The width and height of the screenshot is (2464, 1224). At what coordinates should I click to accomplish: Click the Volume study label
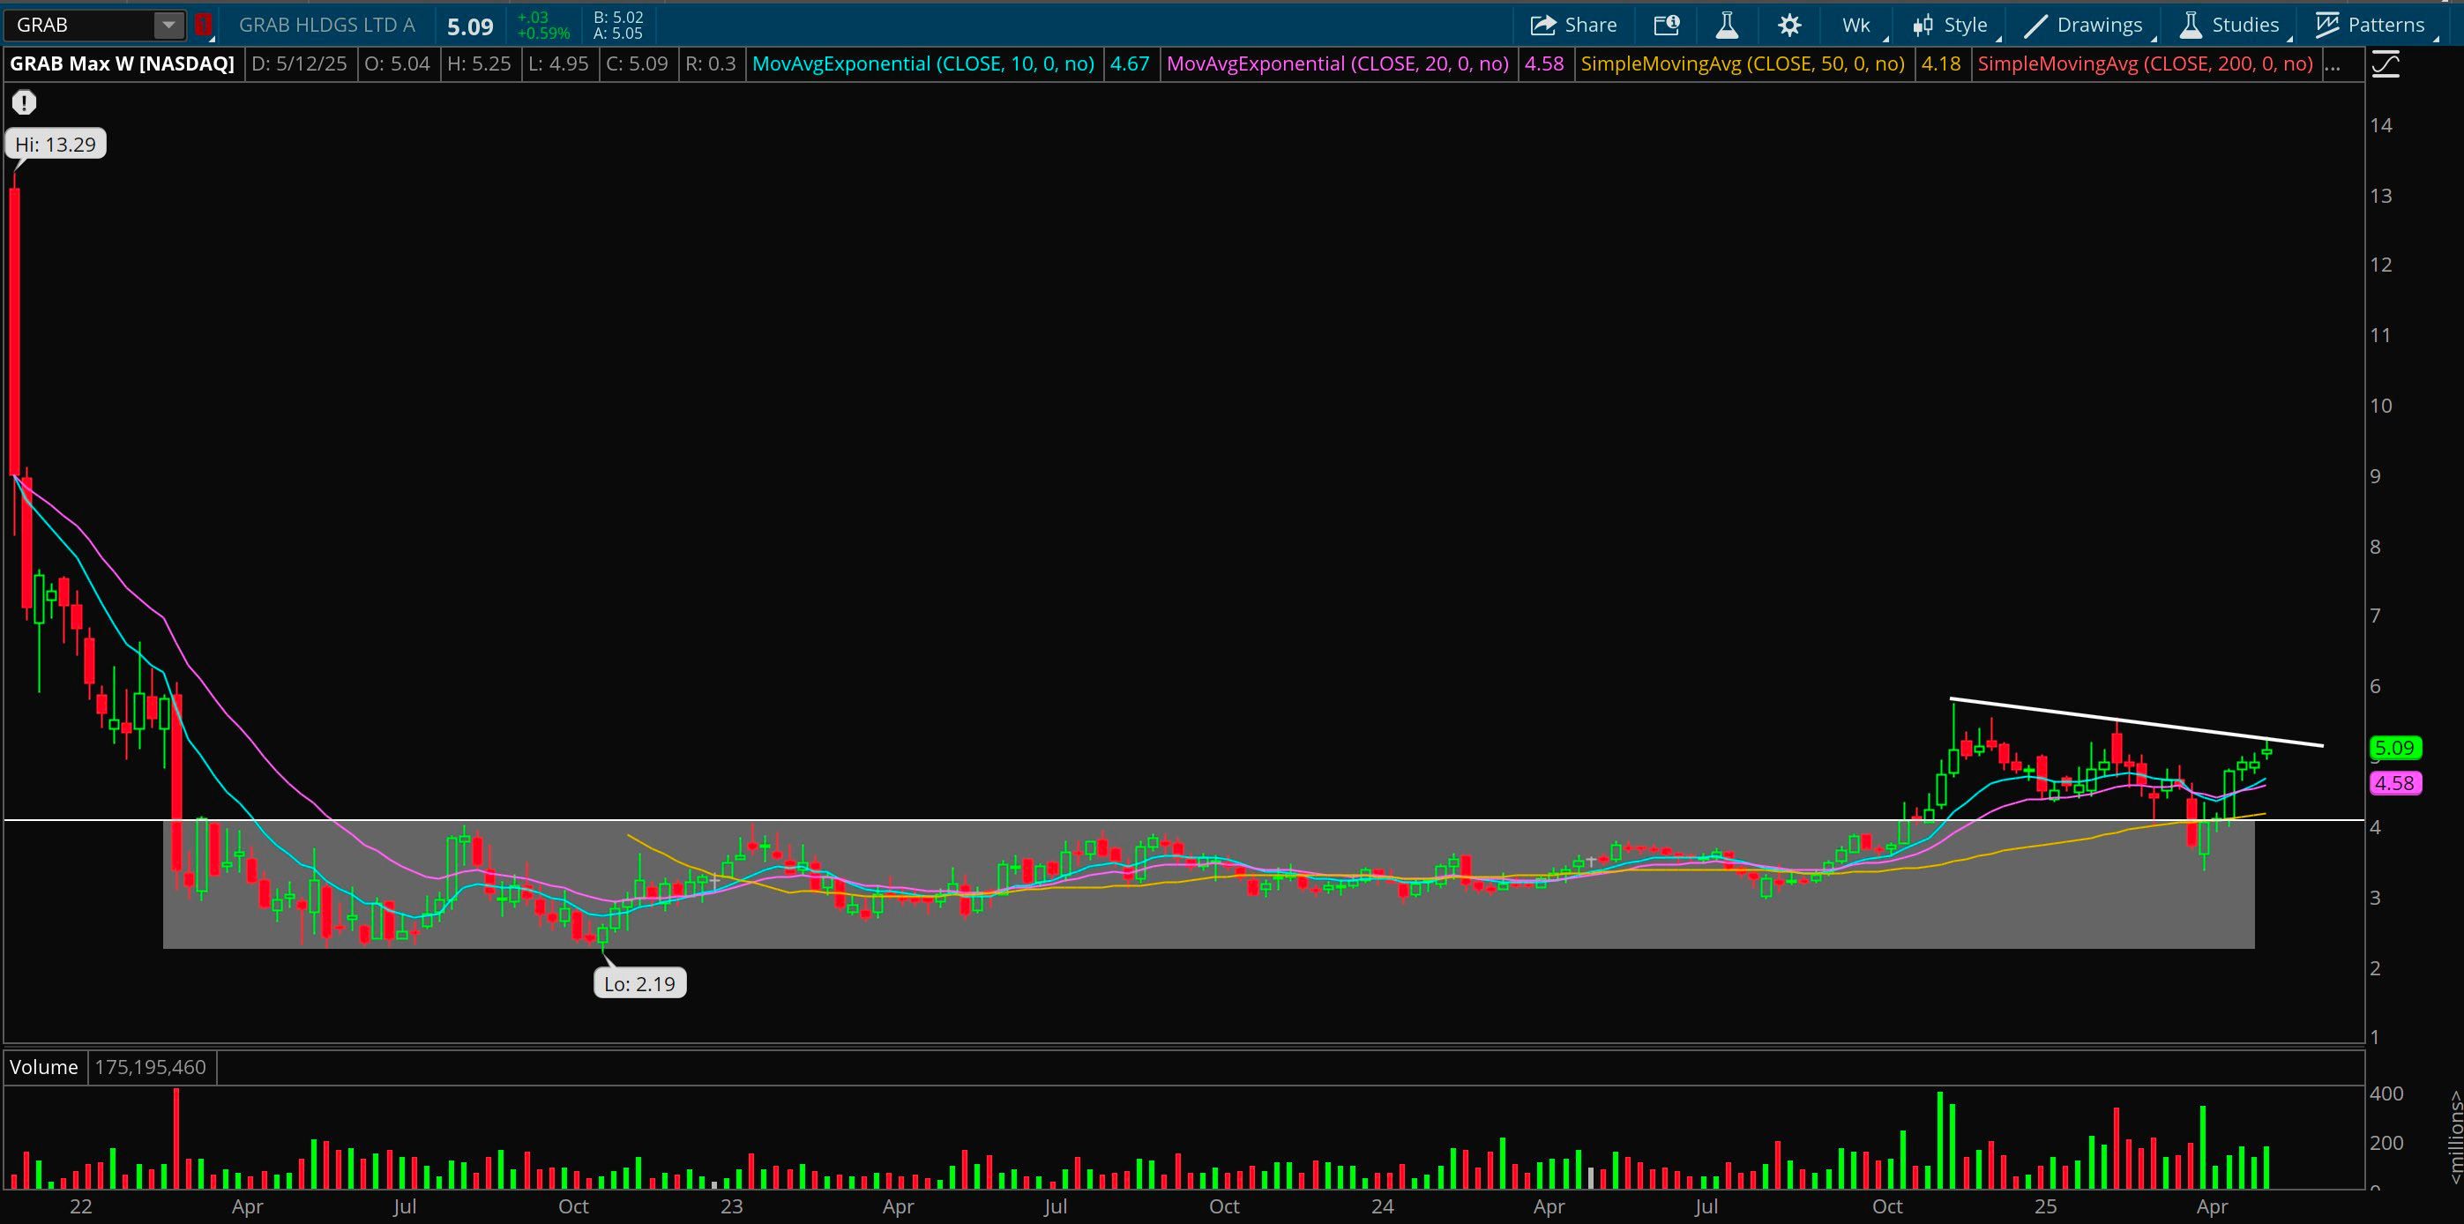pos(44,1067)
